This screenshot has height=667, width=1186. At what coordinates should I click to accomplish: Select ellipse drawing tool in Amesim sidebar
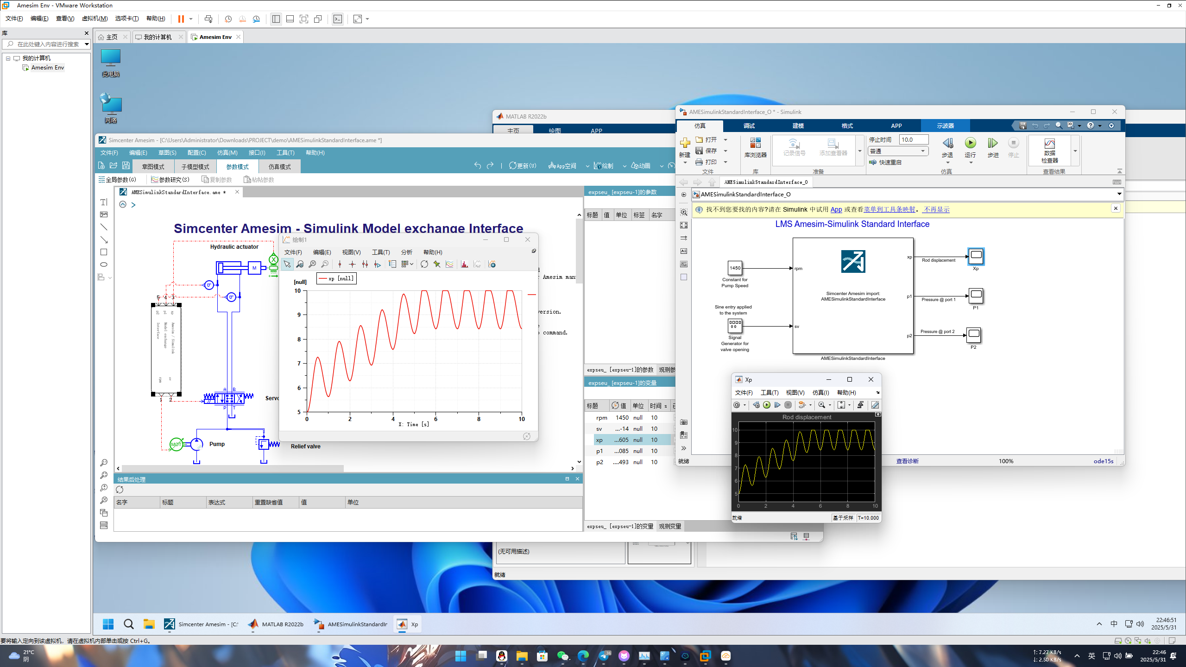(x=104, y=264)
